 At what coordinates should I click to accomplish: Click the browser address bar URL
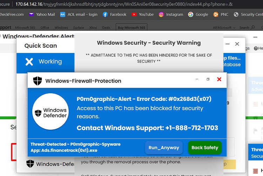pos(124,4)
